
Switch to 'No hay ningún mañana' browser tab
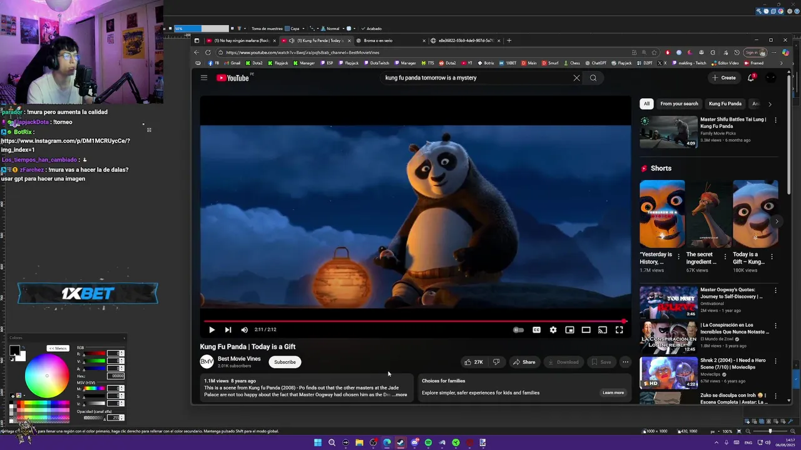coord(241,41)
